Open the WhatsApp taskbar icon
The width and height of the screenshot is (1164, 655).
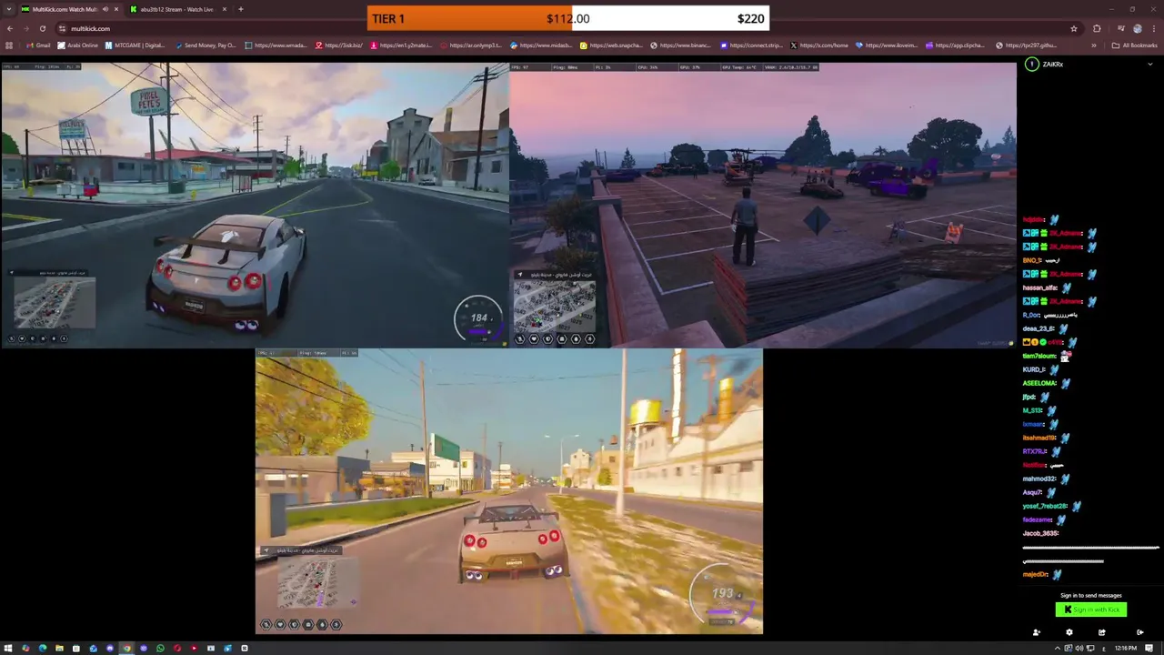pos(160,648)
